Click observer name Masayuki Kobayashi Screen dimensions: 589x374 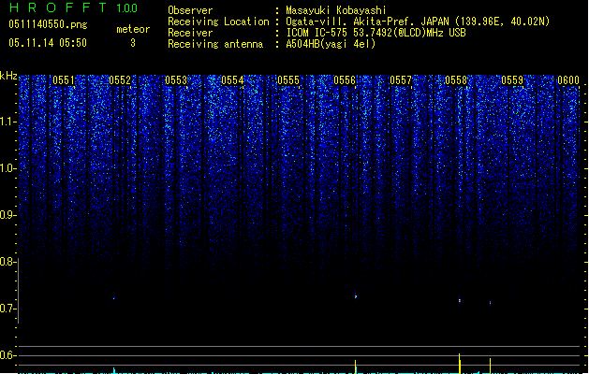coord(336,10)
